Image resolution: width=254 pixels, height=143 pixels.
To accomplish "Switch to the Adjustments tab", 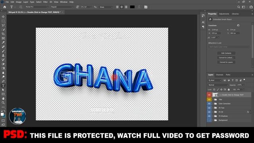I will pyautogui.click(x=224, y=14).
